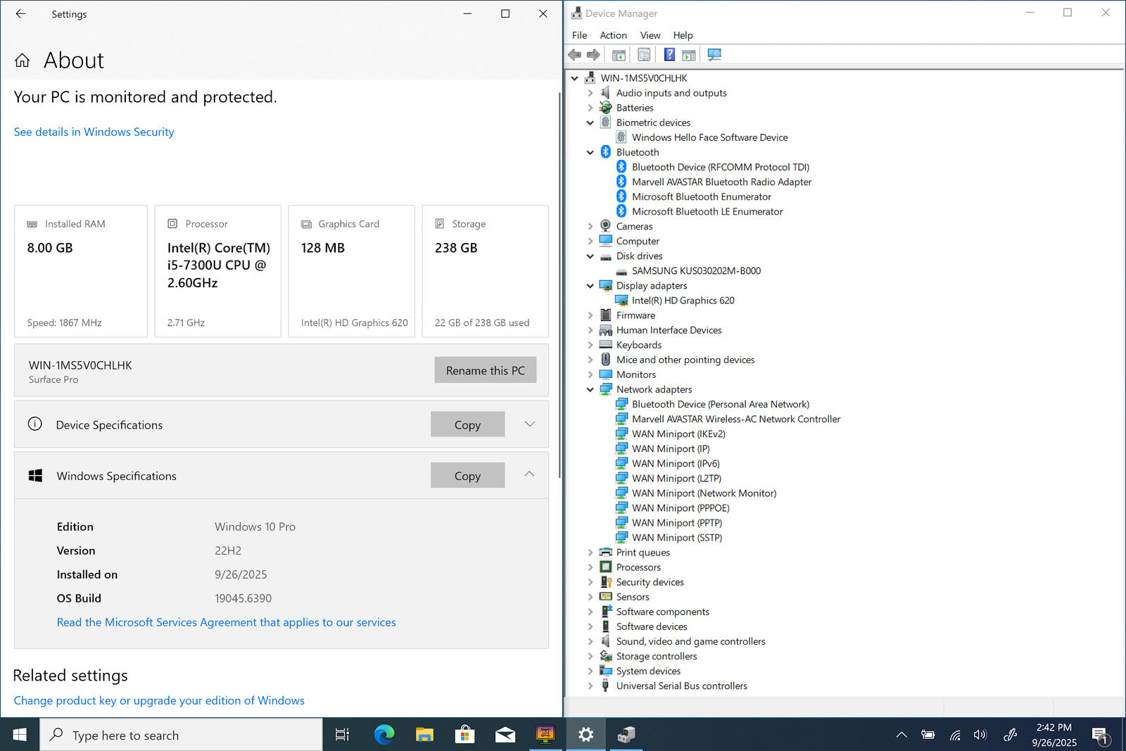Click the blue Help question mark icon

pyautogui.click(x=669, y=55)
